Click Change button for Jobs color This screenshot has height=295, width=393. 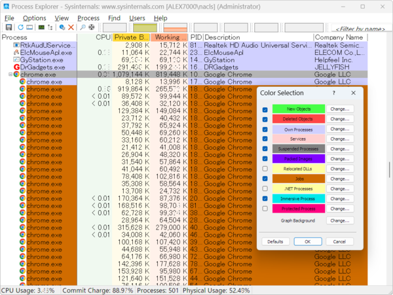[x=339, y=179]
